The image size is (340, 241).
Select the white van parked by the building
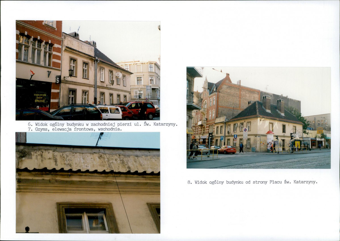tap(111, 112)
